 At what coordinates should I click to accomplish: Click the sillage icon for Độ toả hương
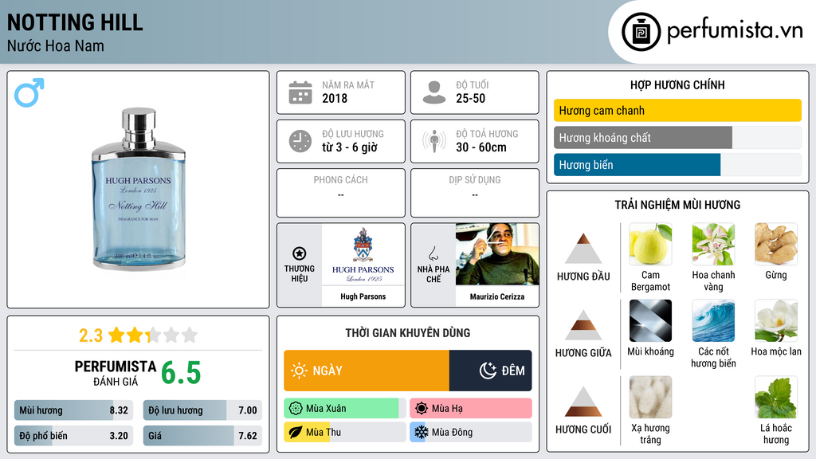(x=434, y=141)
